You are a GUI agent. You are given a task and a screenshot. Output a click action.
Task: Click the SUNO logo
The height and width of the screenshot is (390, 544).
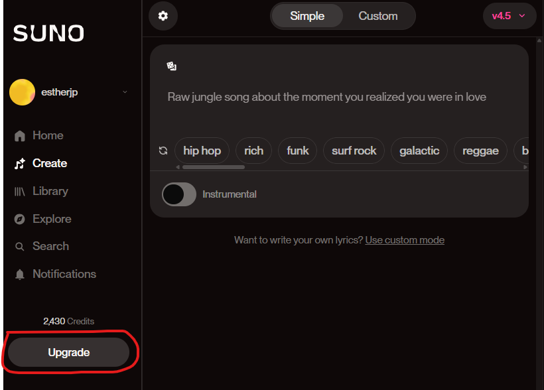tap(48, 33)
